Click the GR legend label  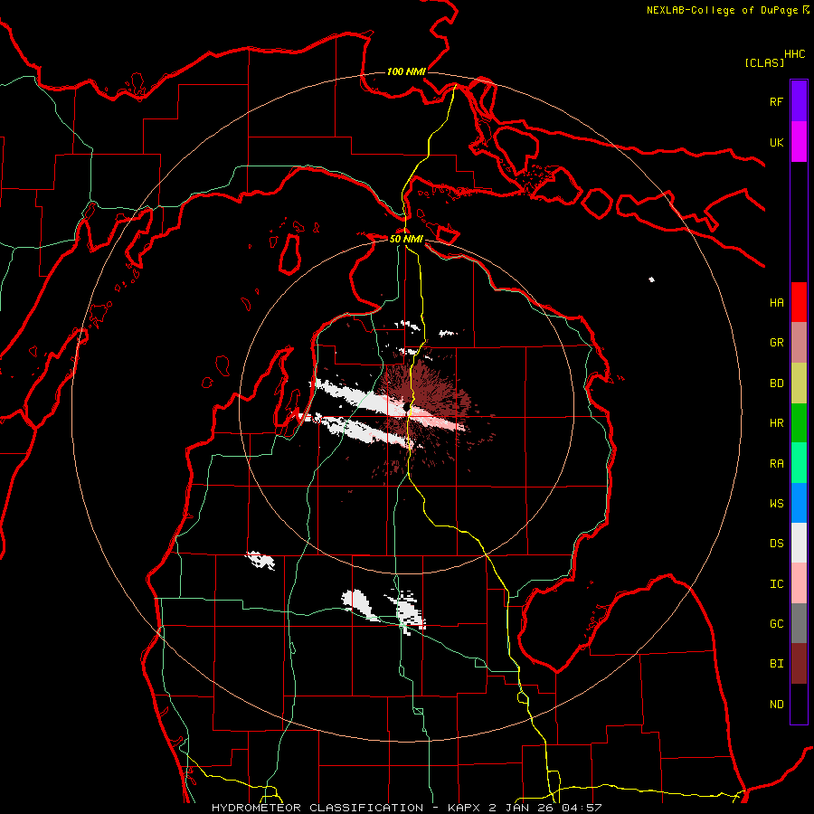776,343
